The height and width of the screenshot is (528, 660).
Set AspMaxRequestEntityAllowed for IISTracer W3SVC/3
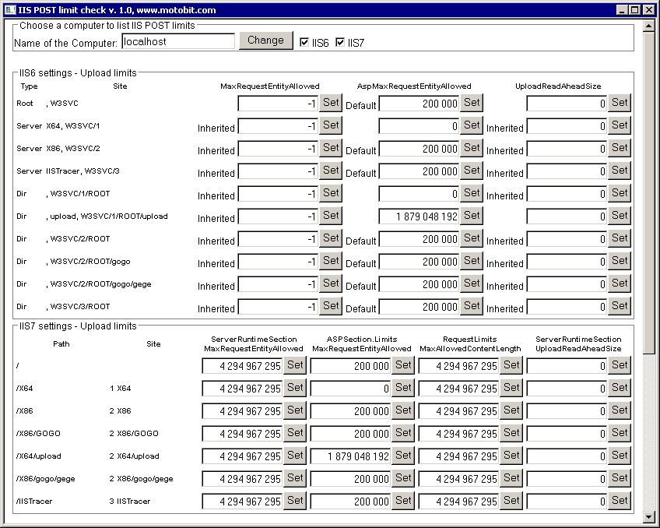[471, 171]
